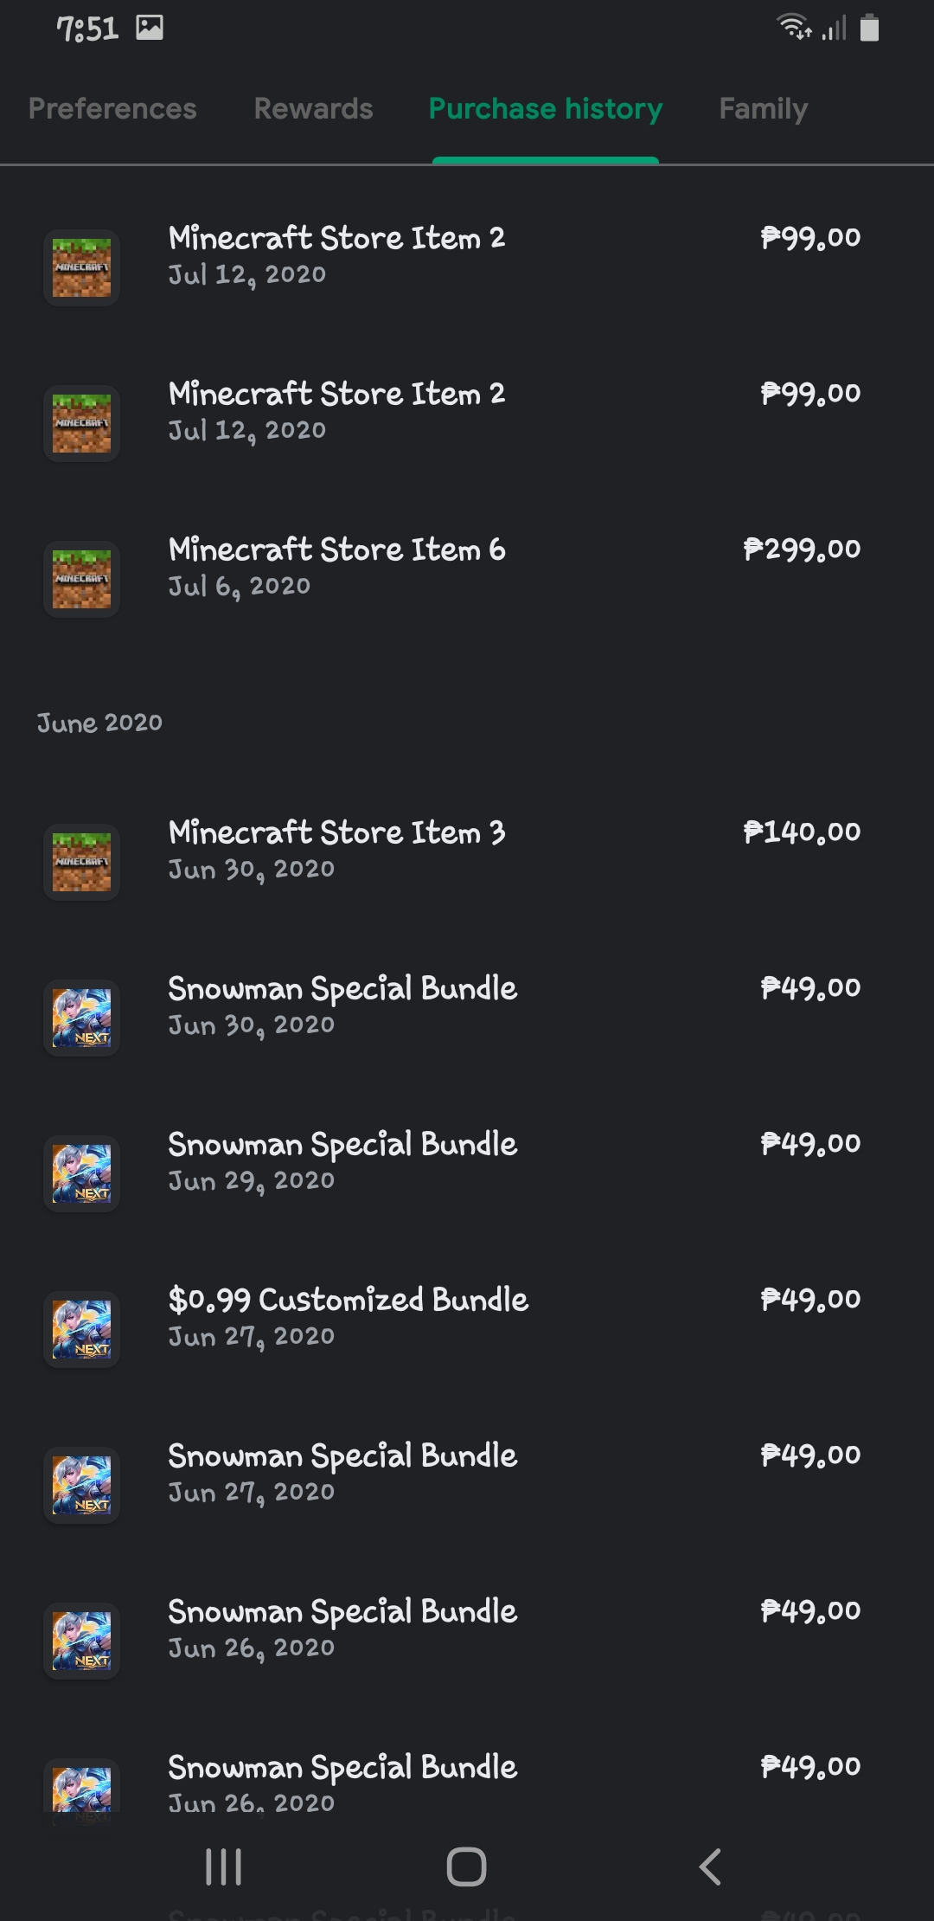Viewport: 934px width, 1921px height.
Task: Tap Minecraft icon for Store Item 3
Action: [x=81, y=862]
